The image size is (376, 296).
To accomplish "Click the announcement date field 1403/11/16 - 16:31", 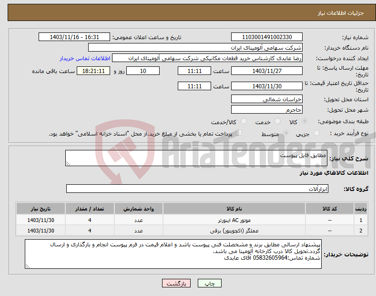I will pyautogui.click(x=74, y=37).
